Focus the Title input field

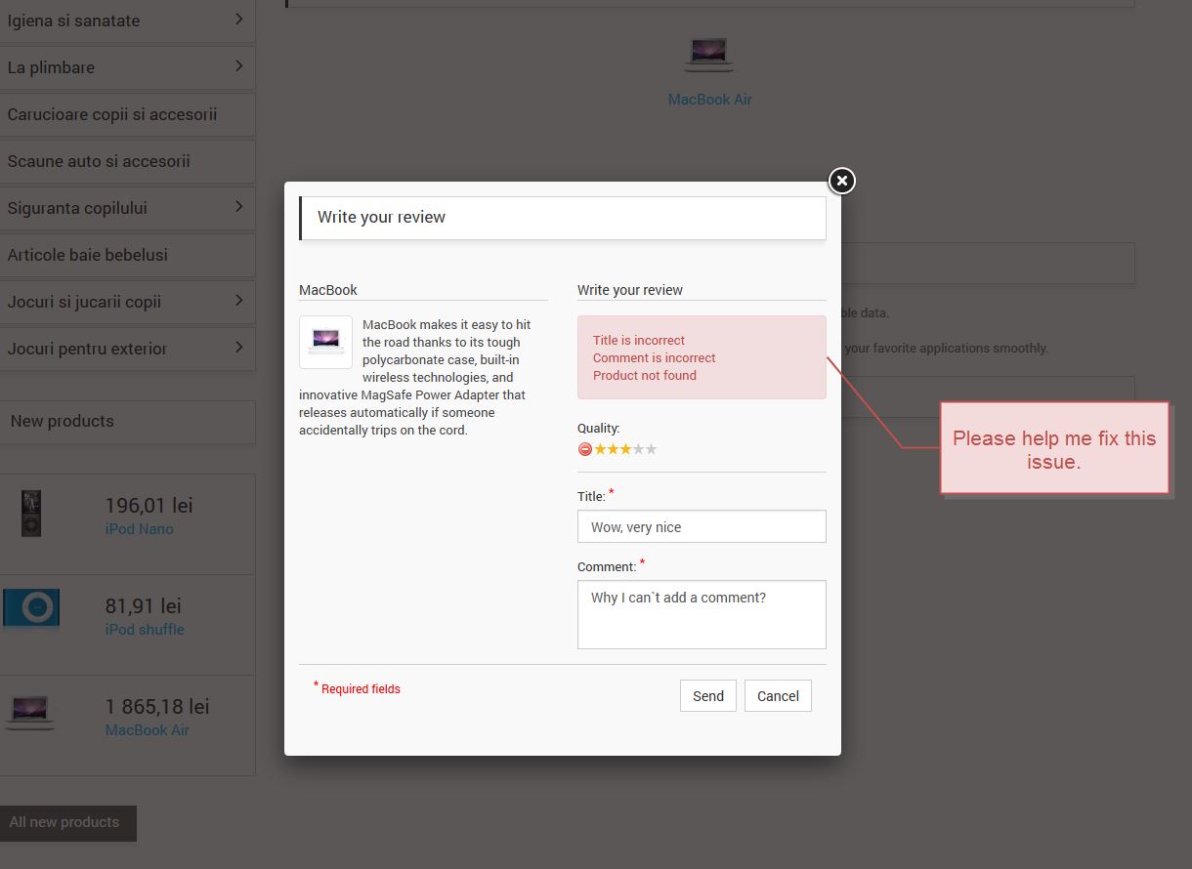click(702, 526)
